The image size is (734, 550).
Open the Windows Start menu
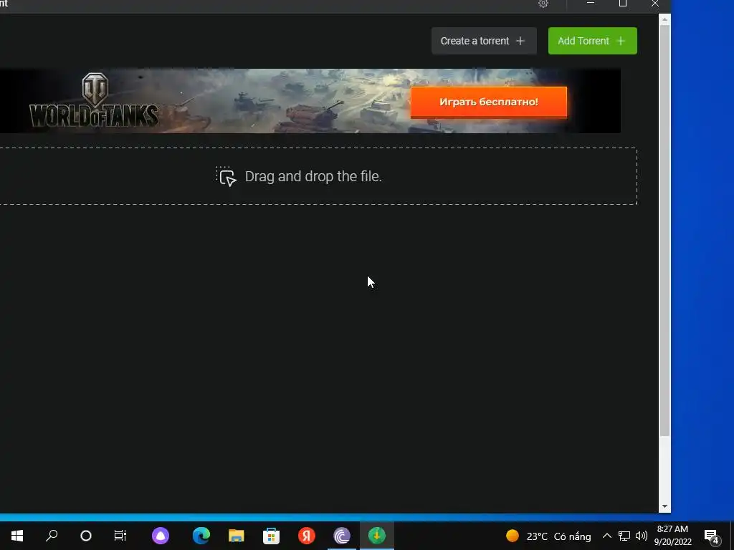click(17, 536)
